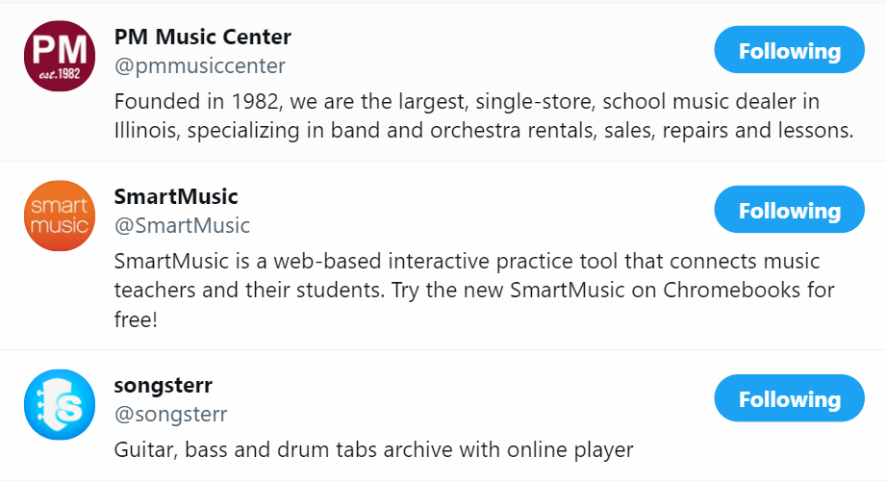The image size is (886, 483).
Task: Click the 'smart music' text inside orange logo
Action: tap(60, 216)
